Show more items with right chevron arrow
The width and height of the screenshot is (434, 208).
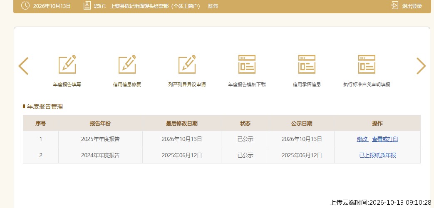(421, 66)
